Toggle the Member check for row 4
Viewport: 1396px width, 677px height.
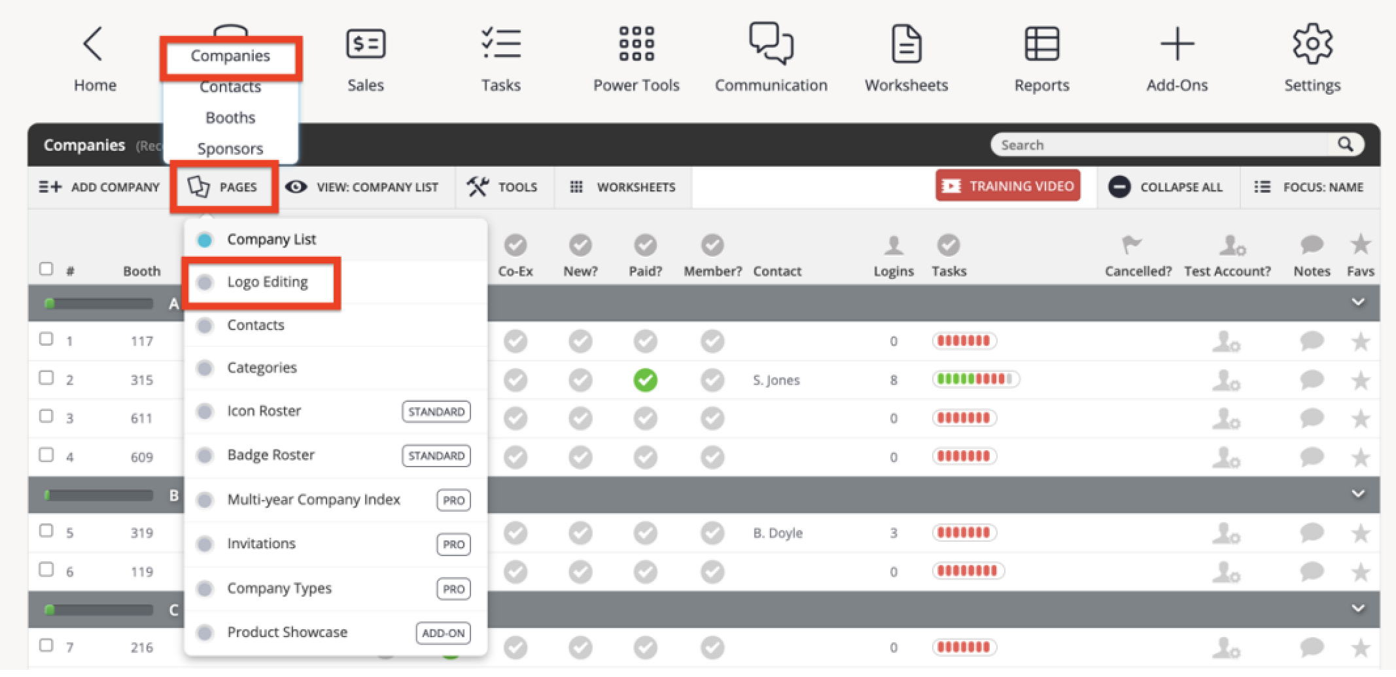tap(712, 457)
